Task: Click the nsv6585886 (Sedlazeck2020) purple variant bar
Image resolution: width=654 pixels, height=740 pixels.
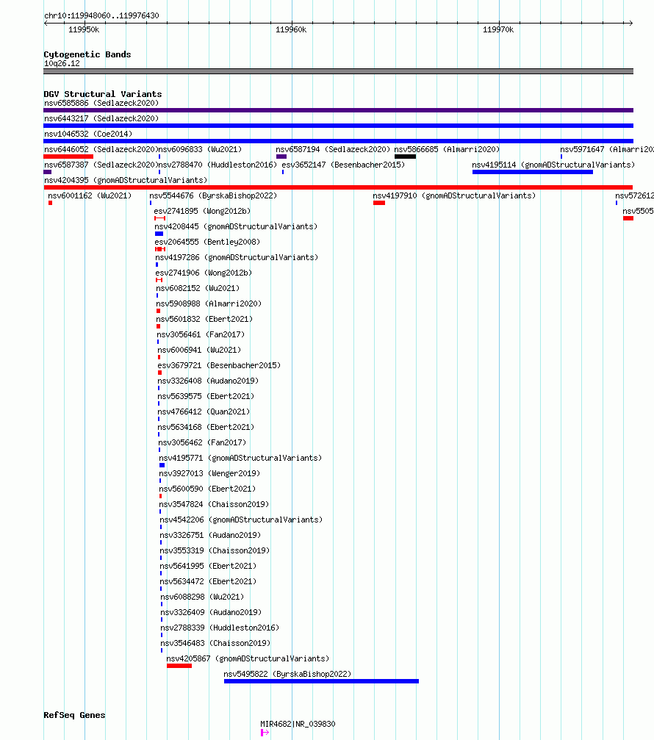Action: tap(338, 110)
